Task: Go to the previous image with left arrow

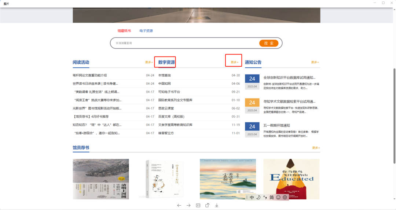Action: [x=179, y=206]
